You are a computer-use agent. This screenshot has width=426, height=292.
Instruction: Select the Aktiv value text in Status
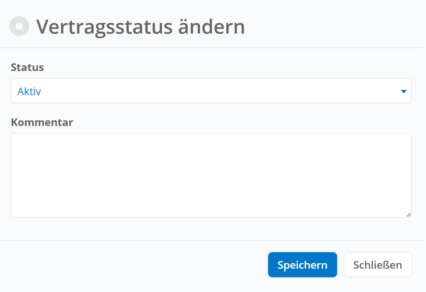(x=29, y=92)
